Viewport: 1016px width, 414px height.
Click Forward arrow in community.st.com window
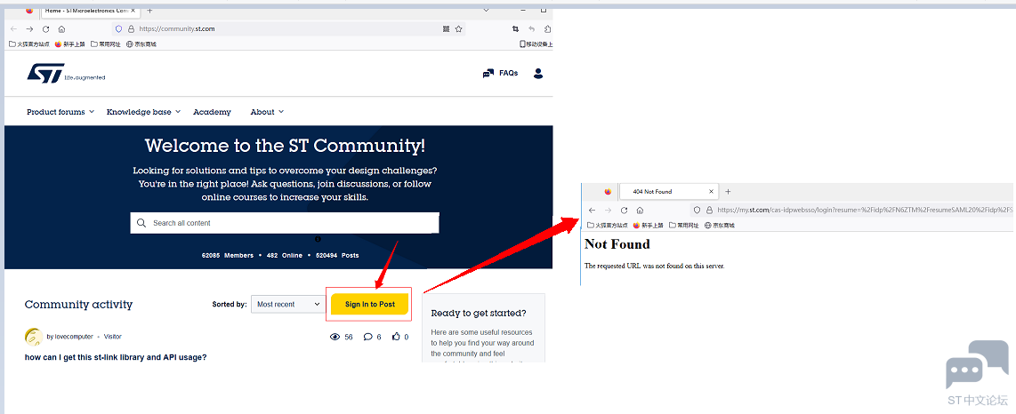(x=30, y=29)
